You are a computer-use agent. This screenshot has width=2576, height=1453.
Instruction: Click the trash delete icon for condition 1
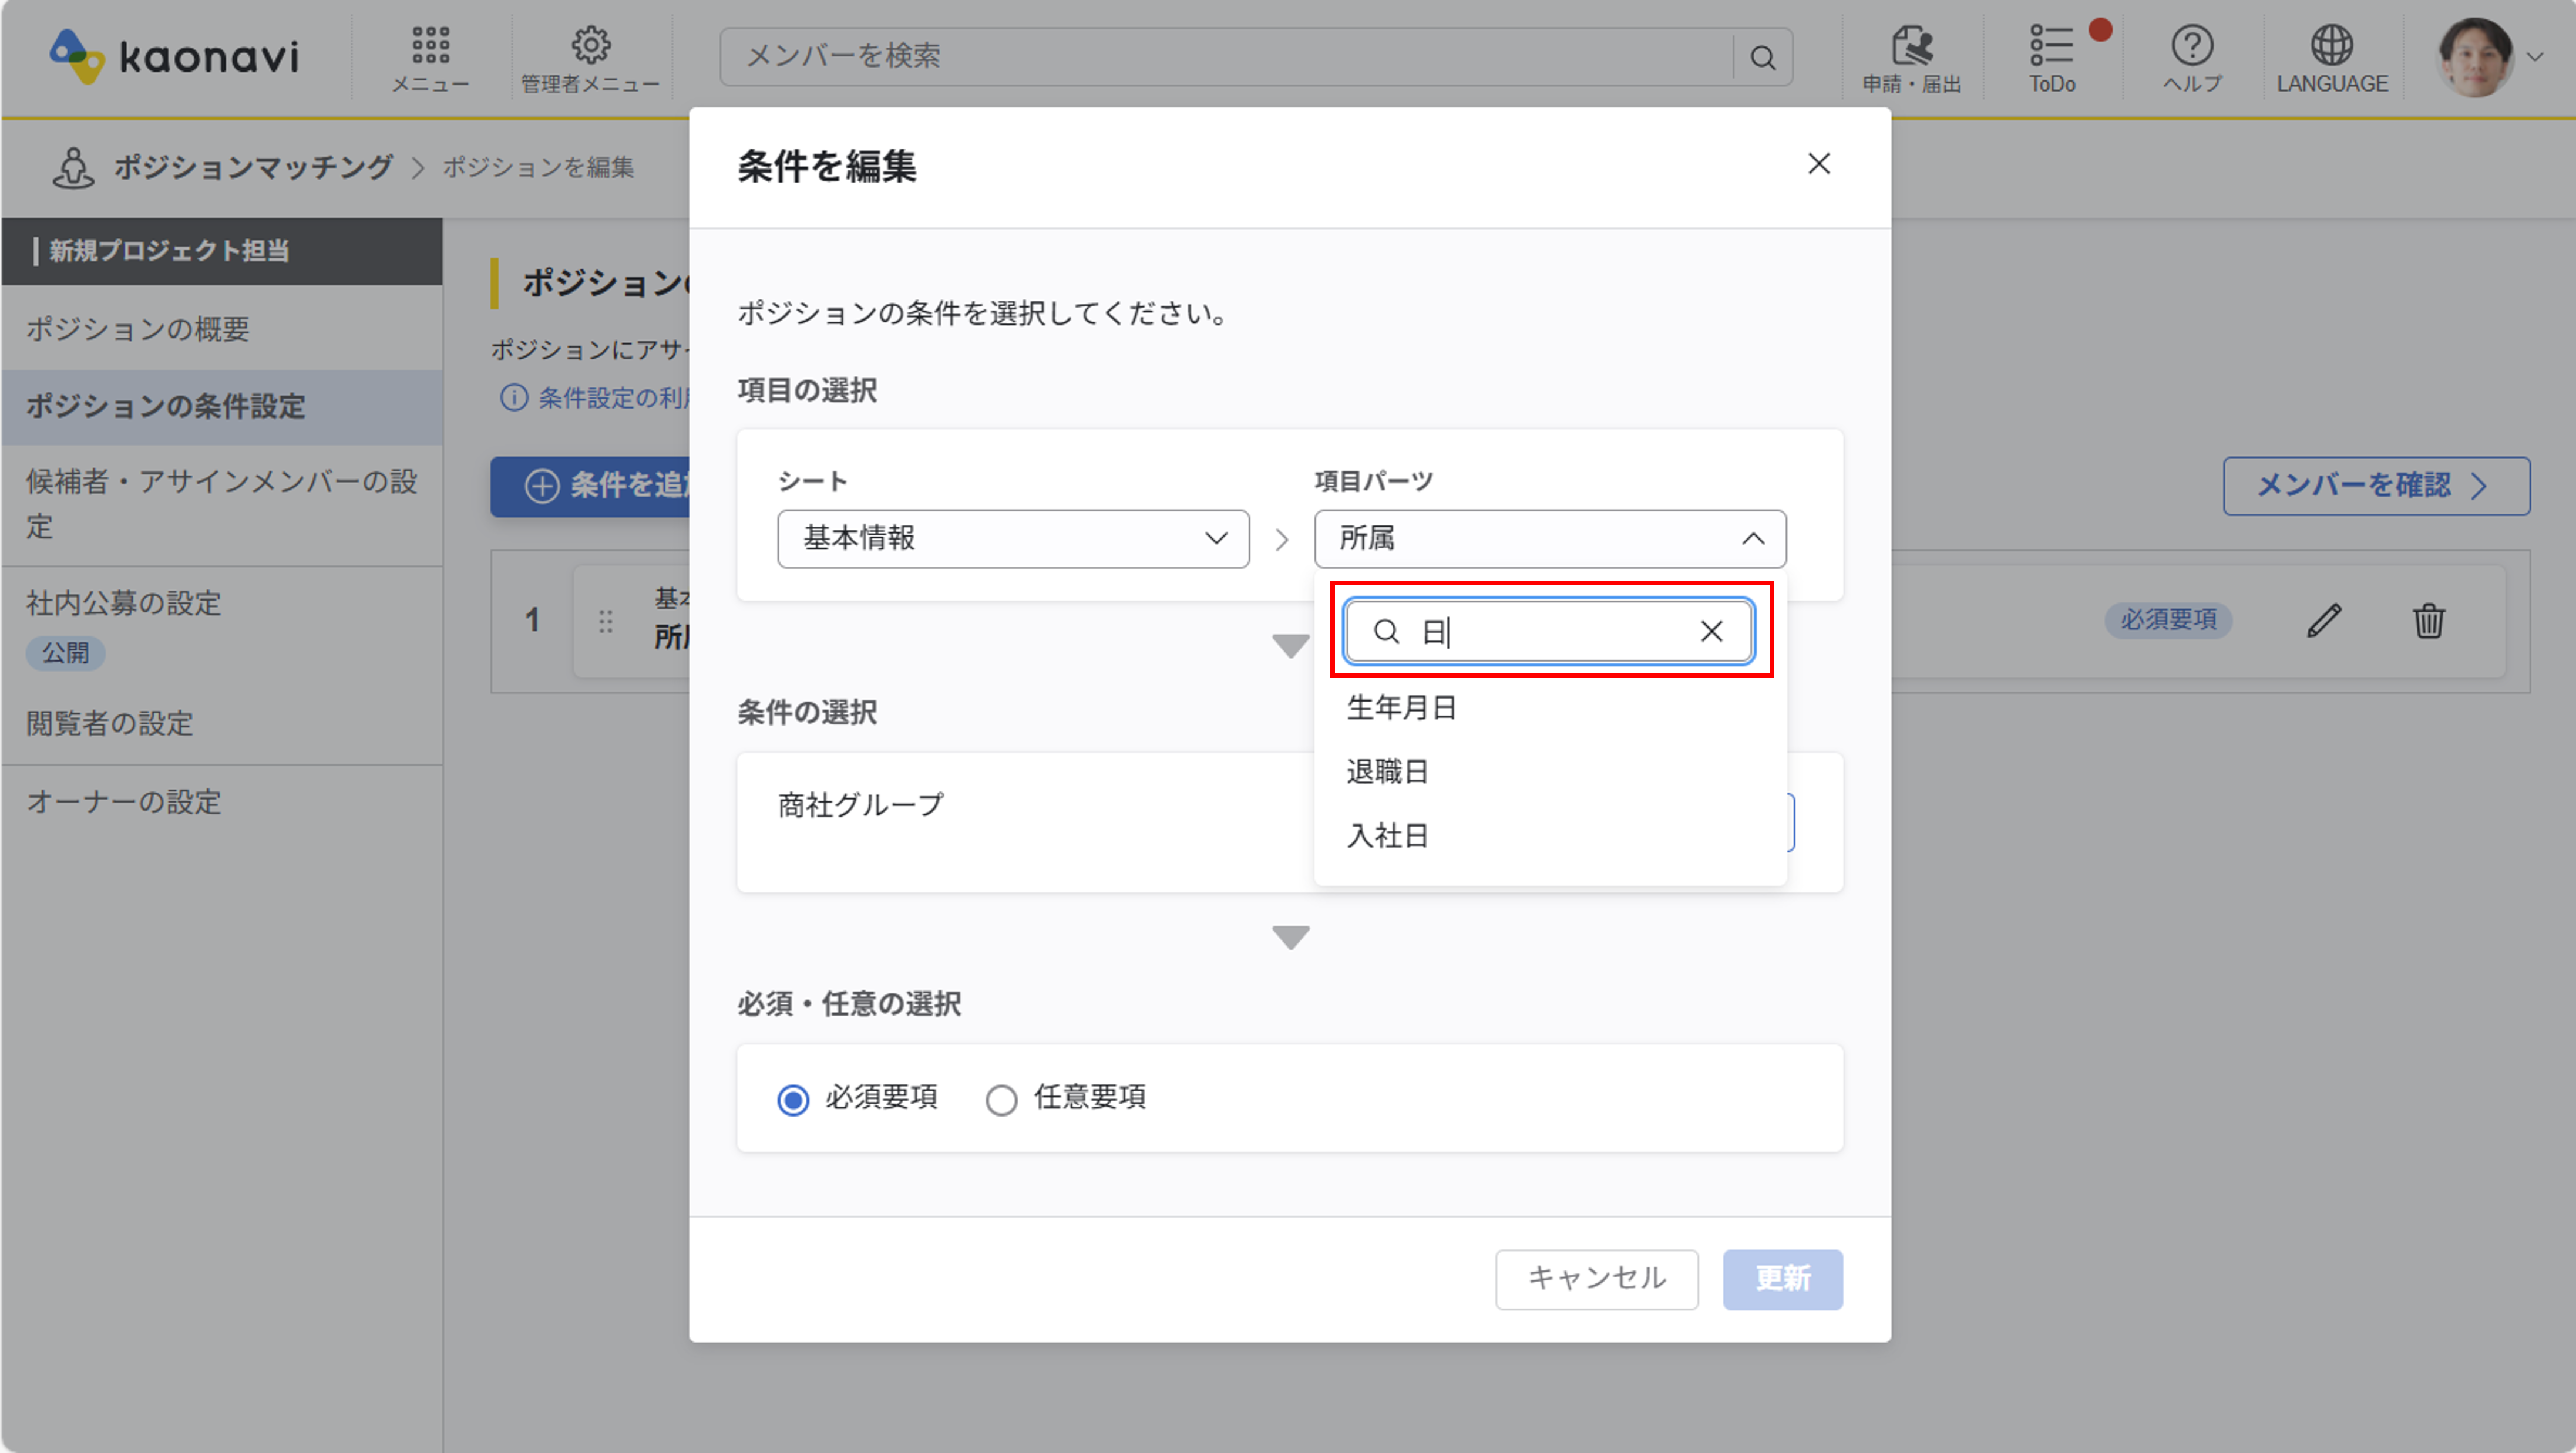(x=2428, y=621)
